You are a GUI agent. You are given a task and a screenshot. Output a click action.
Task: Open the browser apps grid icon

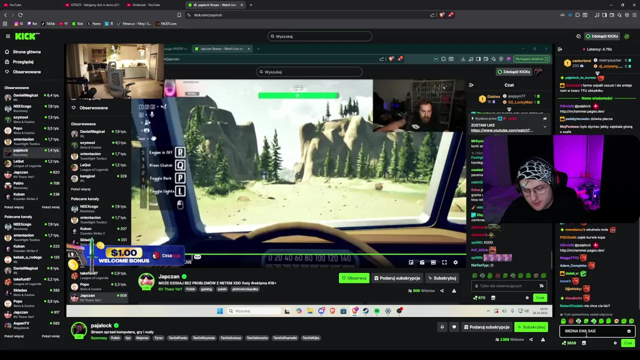pyautogui.click(x=5, y=23)
